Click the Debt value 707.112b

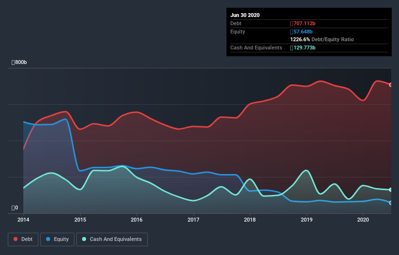point(303,24)
